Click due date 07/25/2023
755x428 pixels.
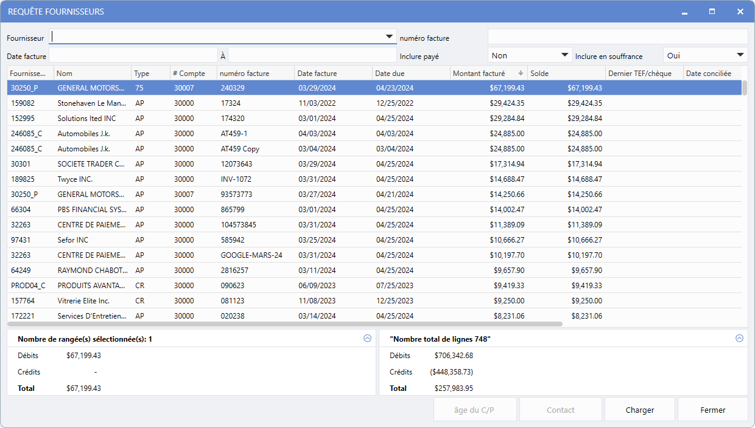395,286
